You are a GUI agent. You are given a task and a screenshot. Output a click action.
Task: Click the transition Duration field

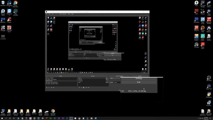117,82
